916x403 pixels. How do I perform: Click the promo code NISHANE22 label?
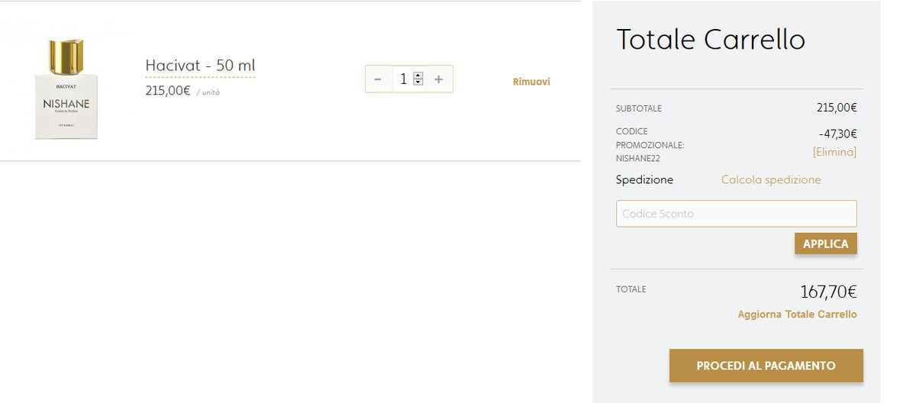point(638,159)
